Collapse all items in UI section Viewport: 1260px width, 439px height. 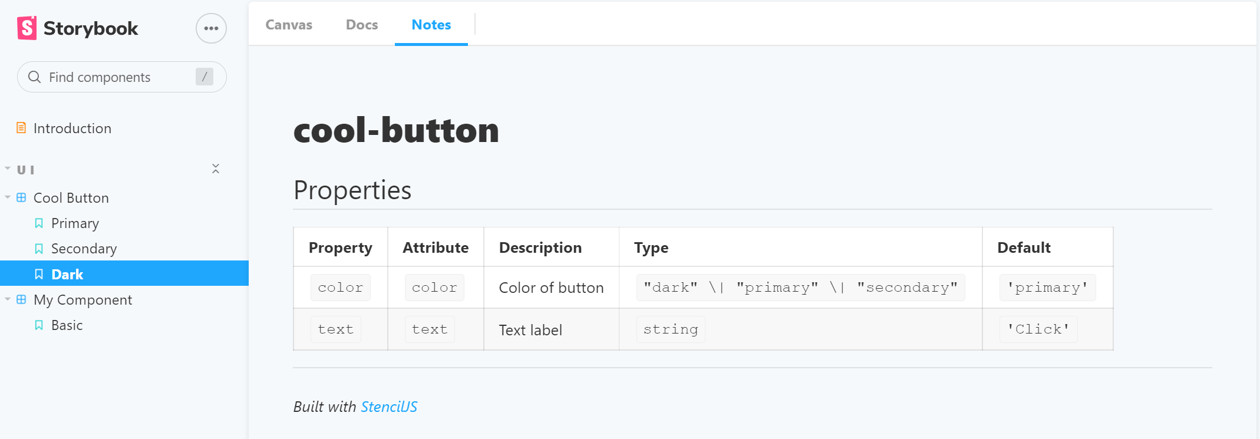click(216, 169)
